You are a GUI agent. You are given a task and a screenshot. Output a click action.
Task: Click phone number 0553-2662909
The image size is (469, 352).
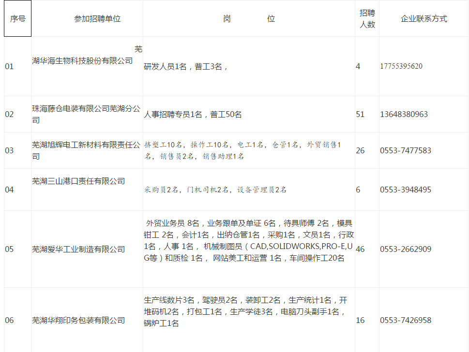pos(406,249)
